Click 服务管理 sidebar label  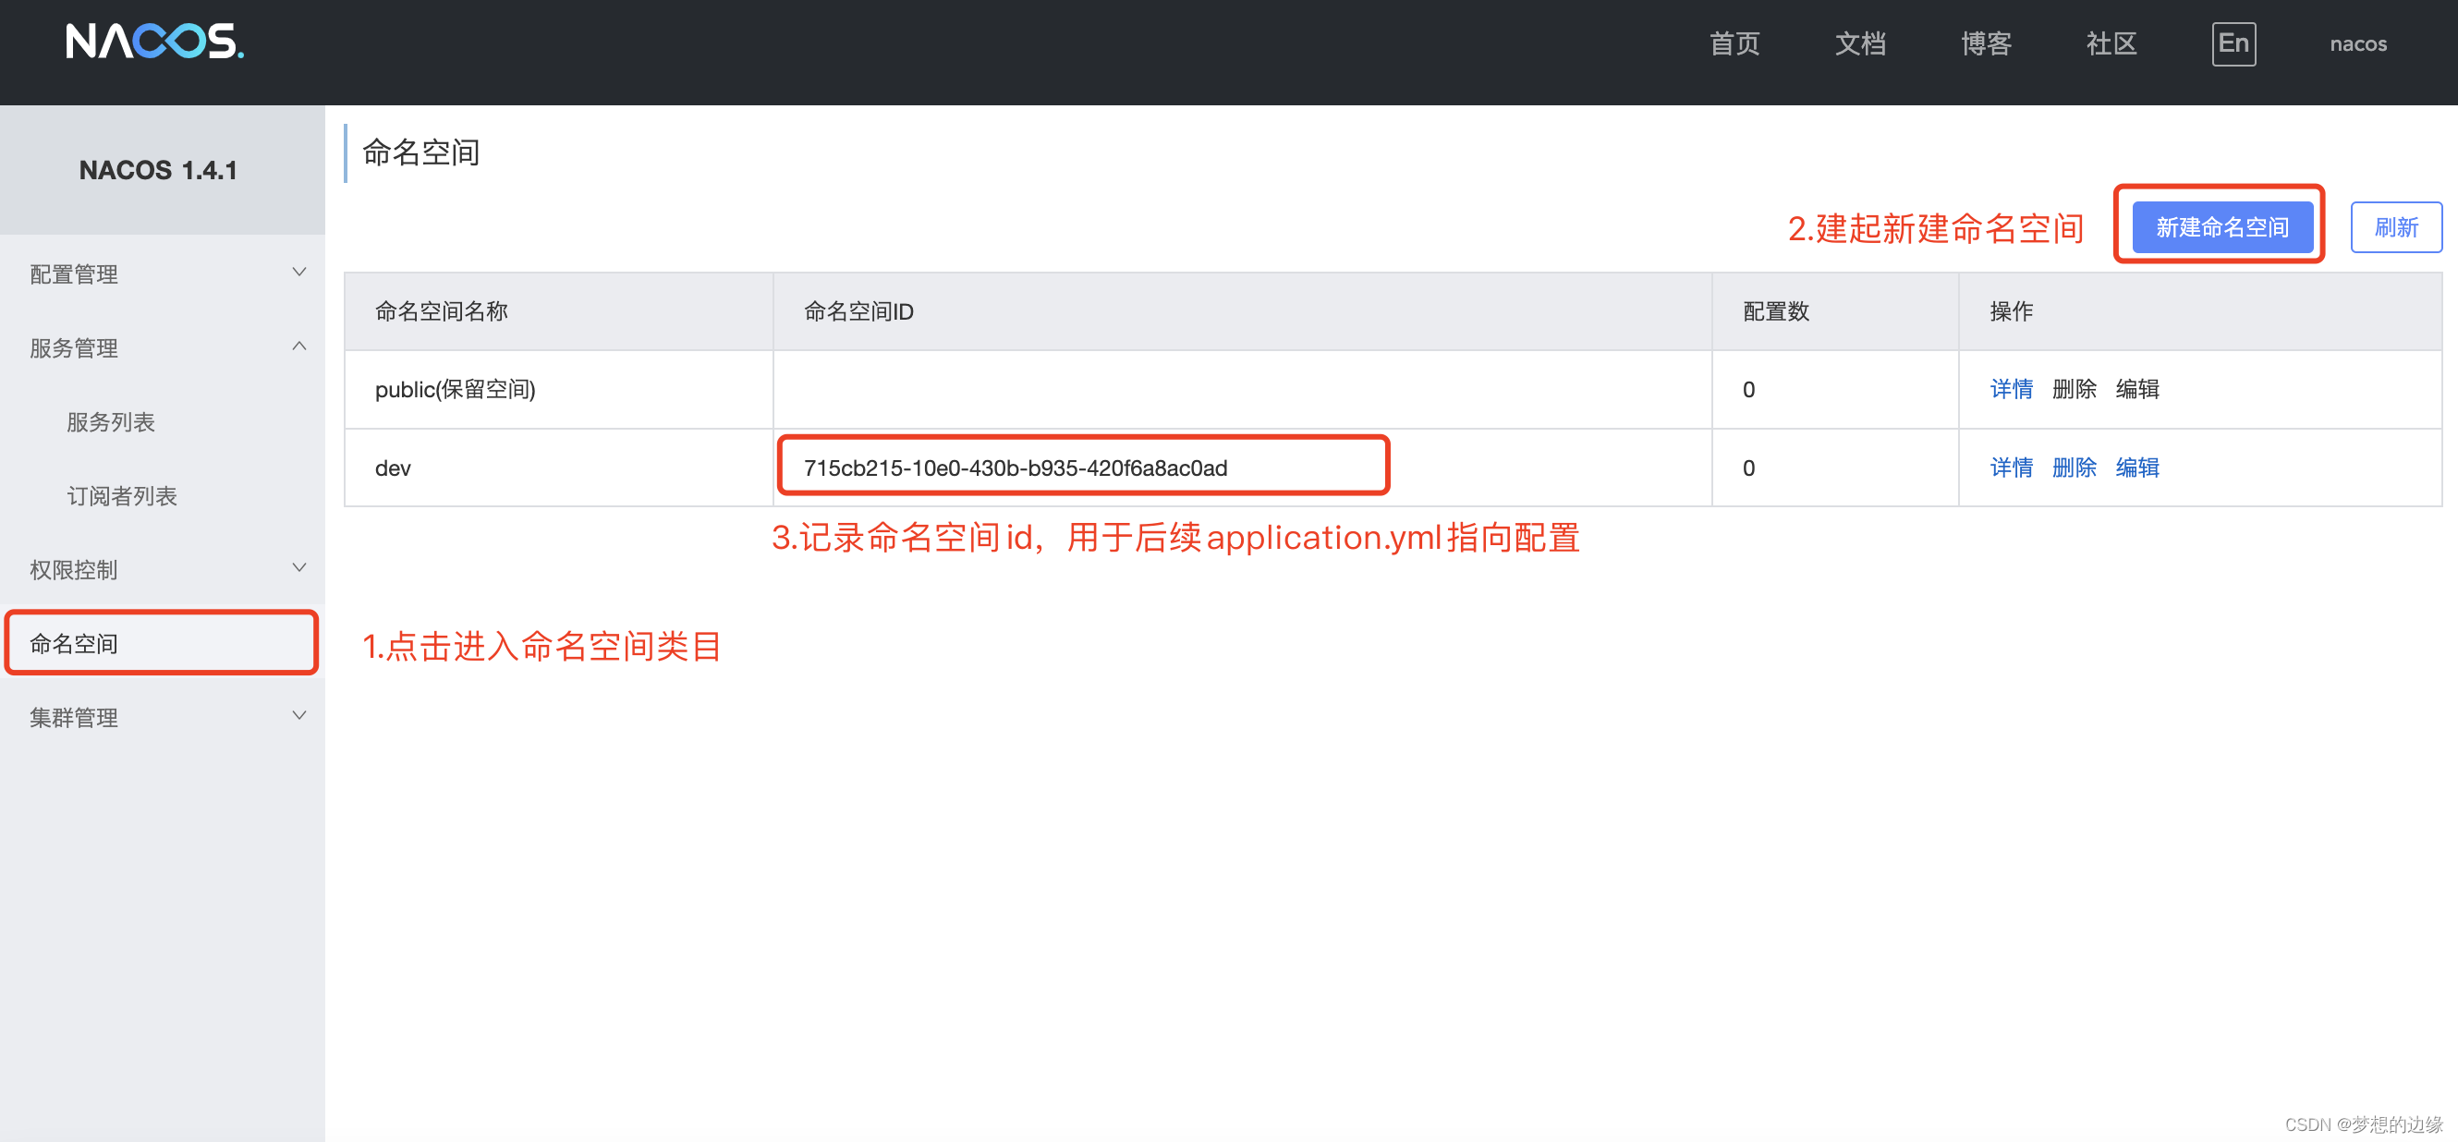(74, 347)
